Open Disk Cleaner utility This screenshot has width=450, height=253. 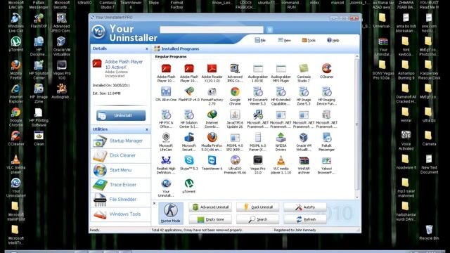(120, 155)
